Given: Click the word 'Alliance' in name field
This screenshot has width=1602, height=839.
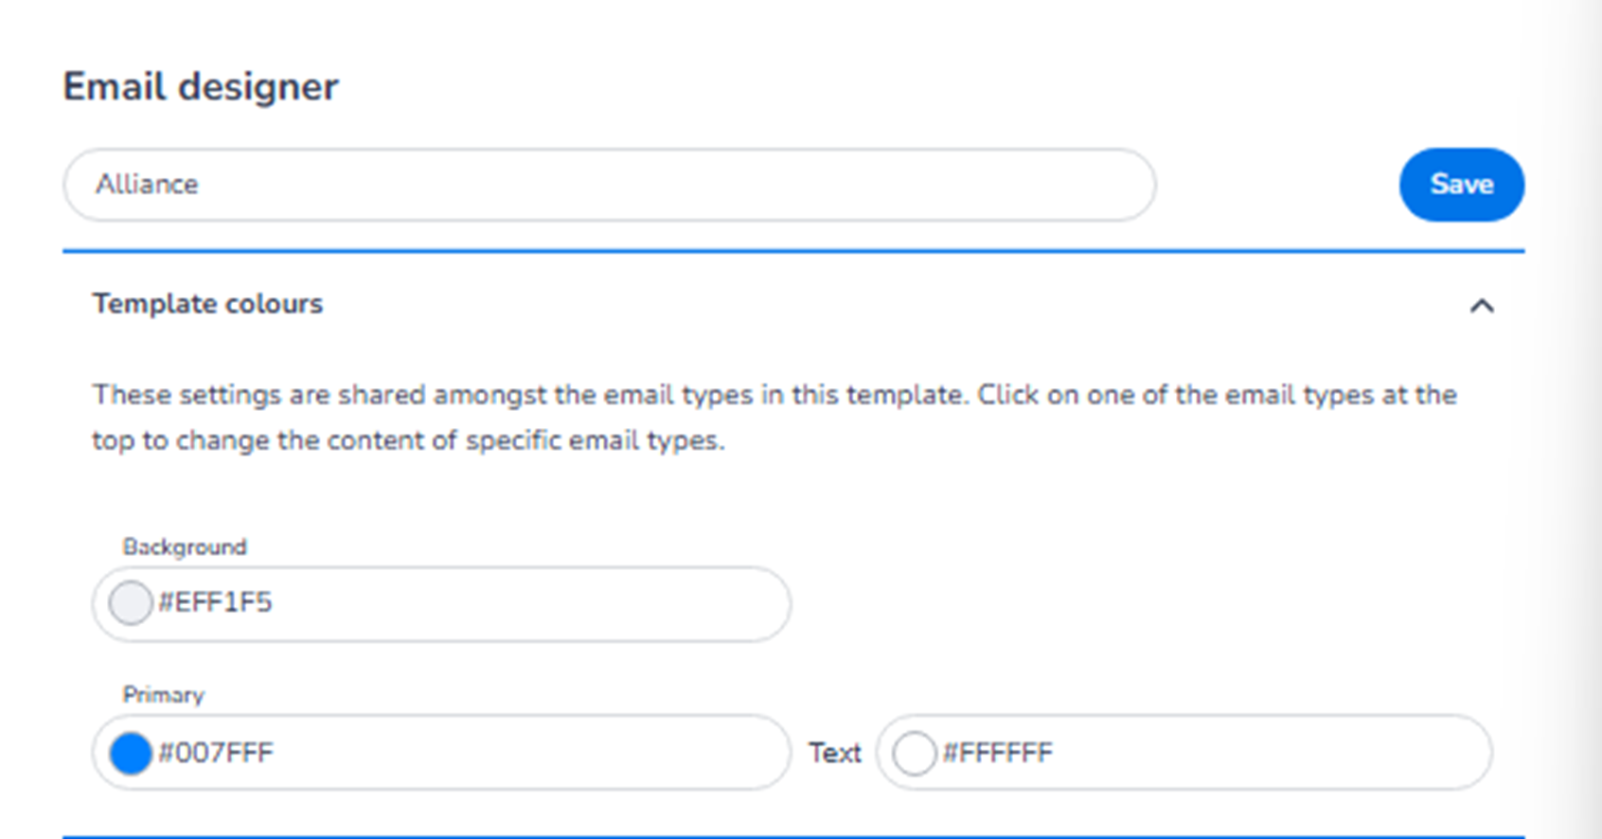Looking at the screenshot, I should click(x=147, y=185).
